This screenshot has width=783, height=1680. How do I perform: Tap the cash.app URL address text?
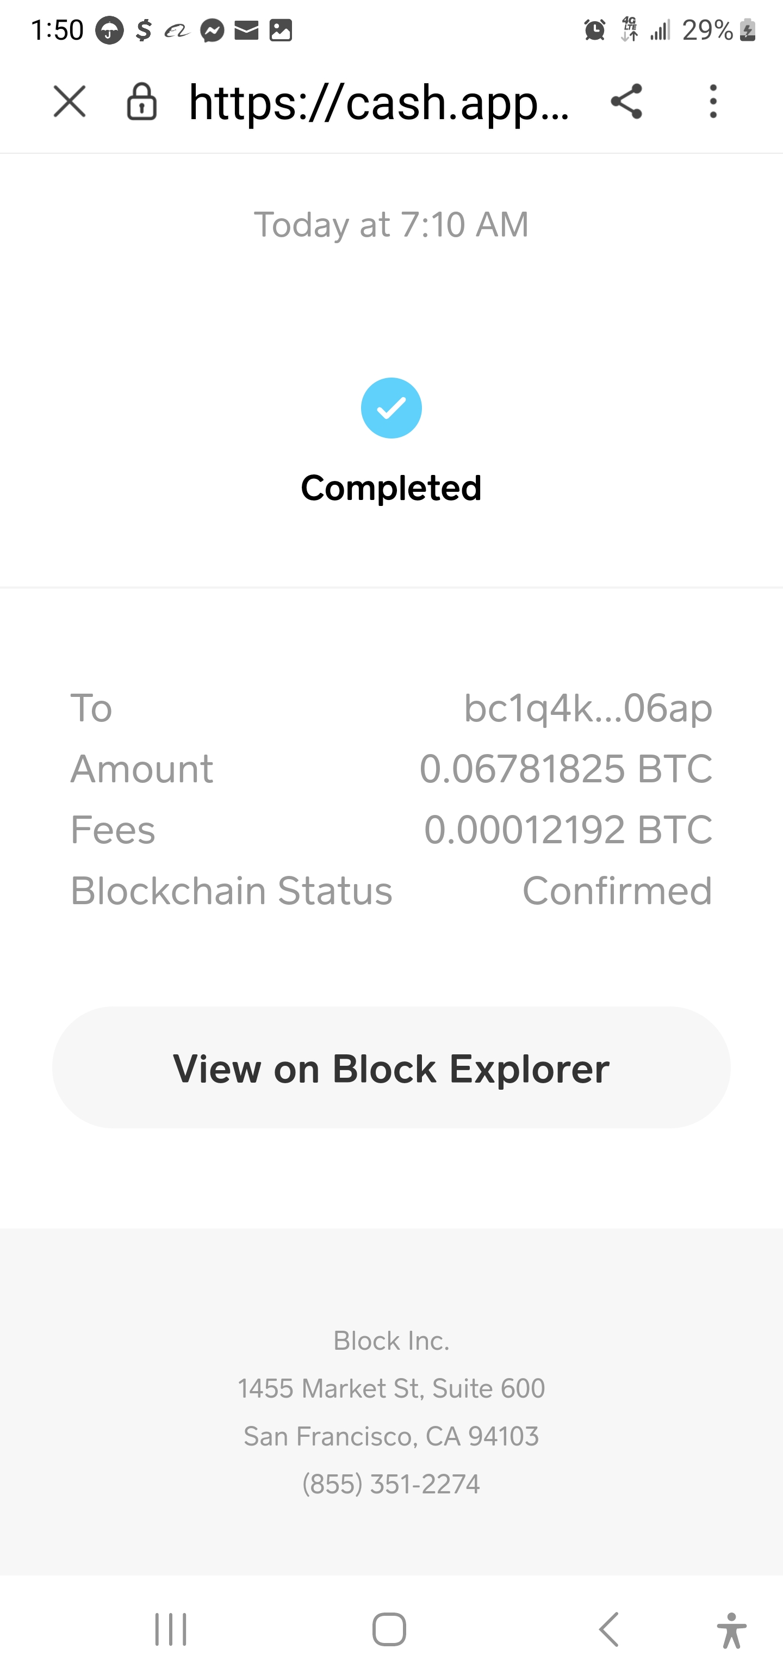pyautogui.click(x=378, y=103)
